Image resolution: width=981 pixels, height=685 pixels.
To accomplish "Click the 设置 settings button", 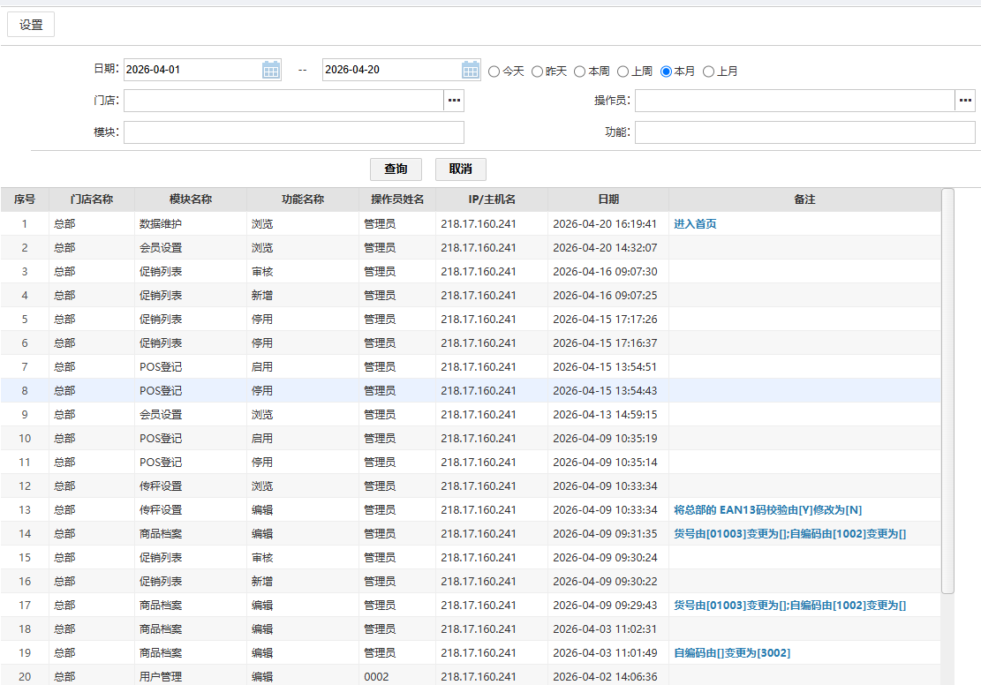I will coord(31,25).
